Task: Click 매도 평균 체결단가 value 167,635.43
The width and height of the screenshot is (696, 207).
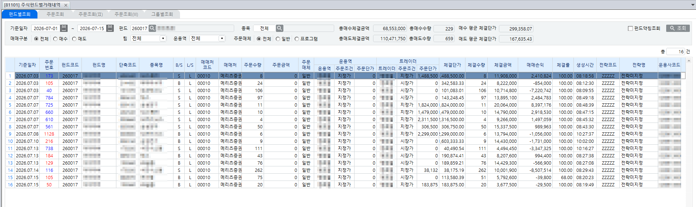Action: tap(516, 39)
